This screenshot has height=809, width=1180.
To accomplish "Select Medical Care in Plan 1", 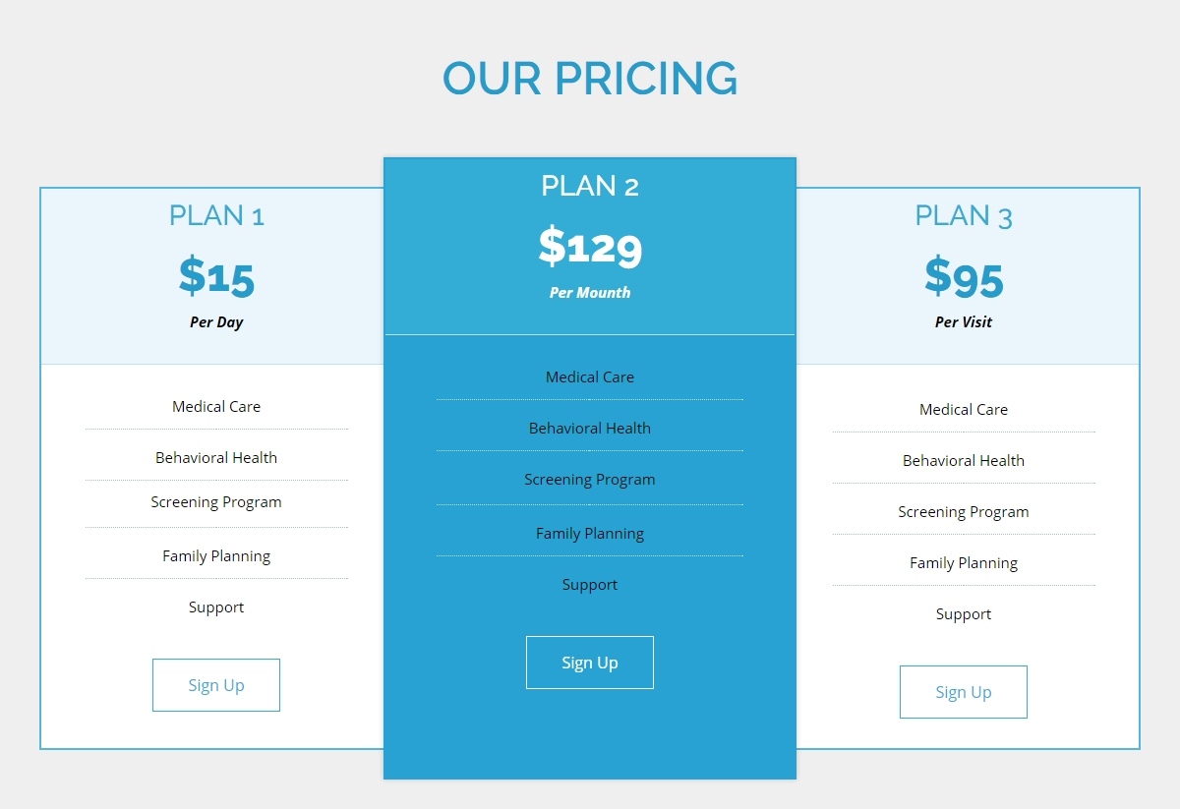I will tap(216, 407).
